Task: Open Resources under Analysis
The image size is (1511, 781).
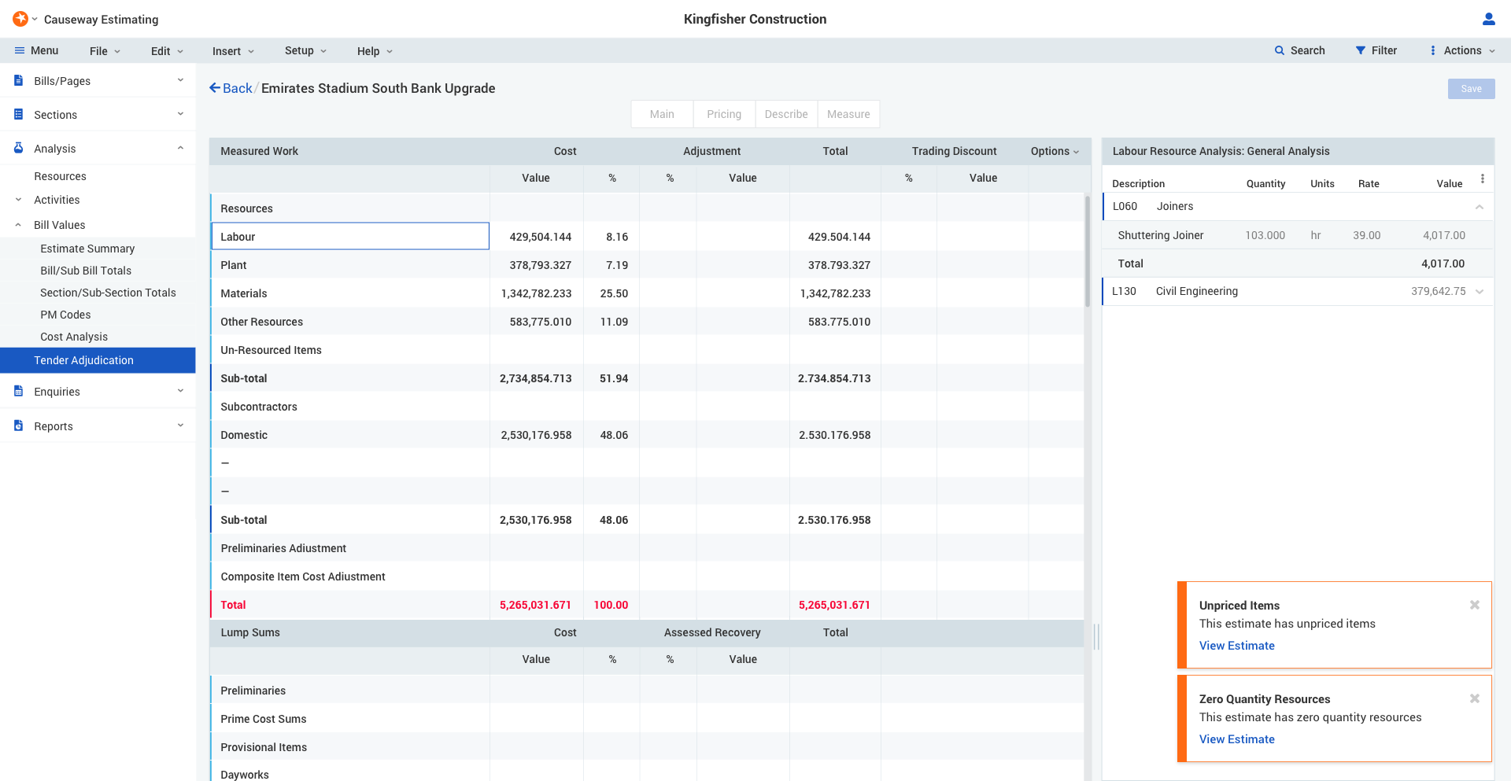Action: point(60,176)
